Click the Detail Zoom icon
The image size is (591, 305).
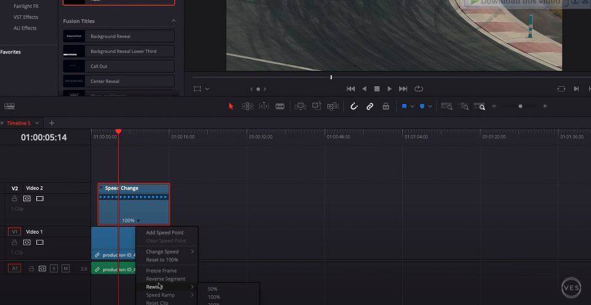click(464, 106)
